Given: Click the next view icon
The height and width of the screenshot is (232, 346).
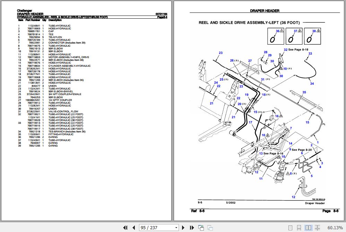Looking at the screenshot, I should pos(209,228).
